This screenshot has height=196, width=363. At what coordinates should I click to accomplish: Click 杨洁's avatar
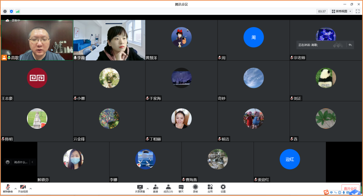[254, 119]
